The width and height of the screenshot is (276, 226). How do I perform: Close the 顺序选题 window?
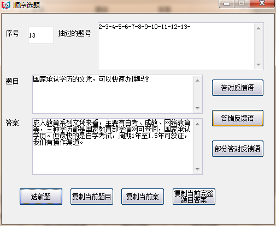[x=262, y=3]
